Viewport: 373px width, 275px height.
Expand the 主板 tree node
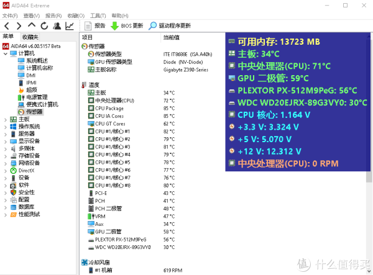pos(5,120)
